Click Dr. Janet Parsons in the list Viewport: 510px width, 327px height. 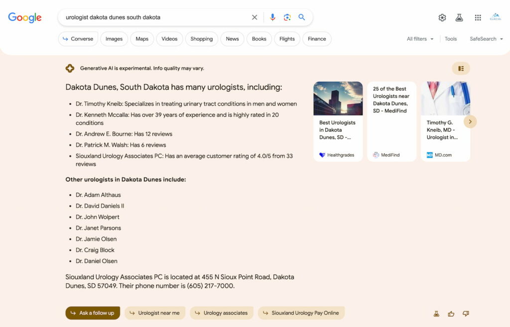click(98, 228)
